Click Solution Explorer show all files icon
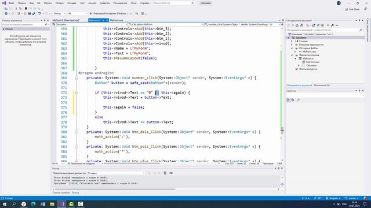The height and width of the screenshot is (208, 371). coord(322,25)
